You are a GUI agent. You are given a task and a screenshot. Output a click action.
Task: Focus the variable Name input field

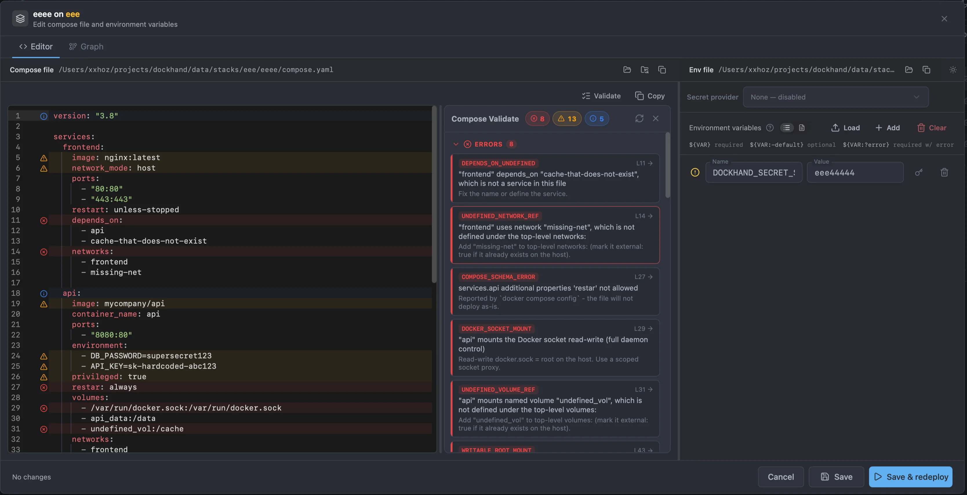pos(754,173)
